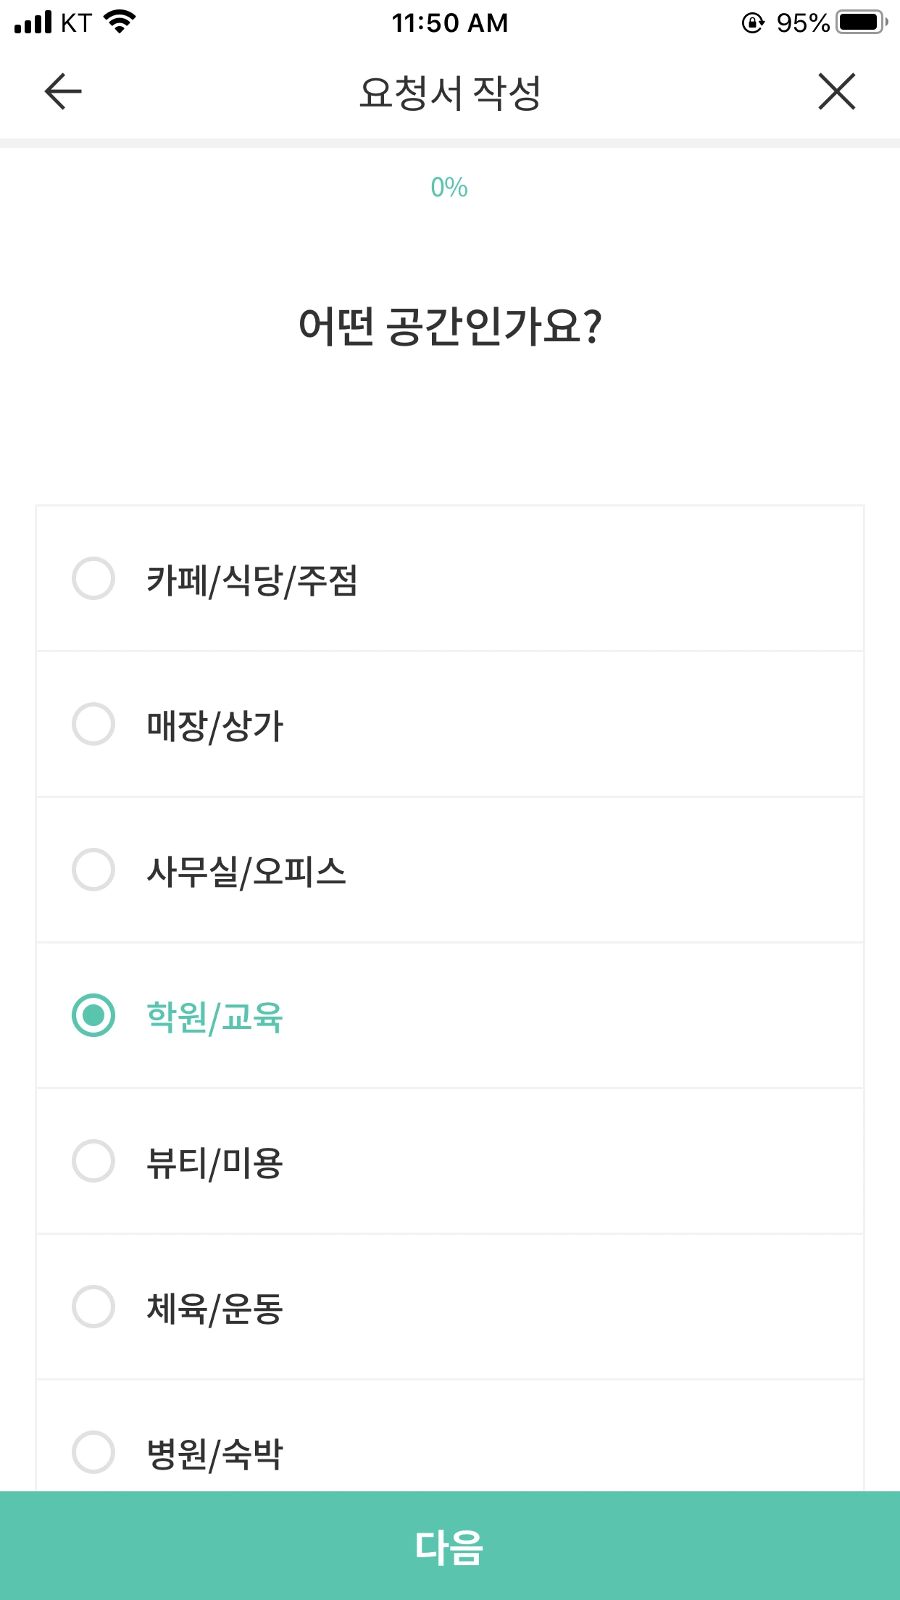Tap the back arrow icon

click(x=63, y=92)
